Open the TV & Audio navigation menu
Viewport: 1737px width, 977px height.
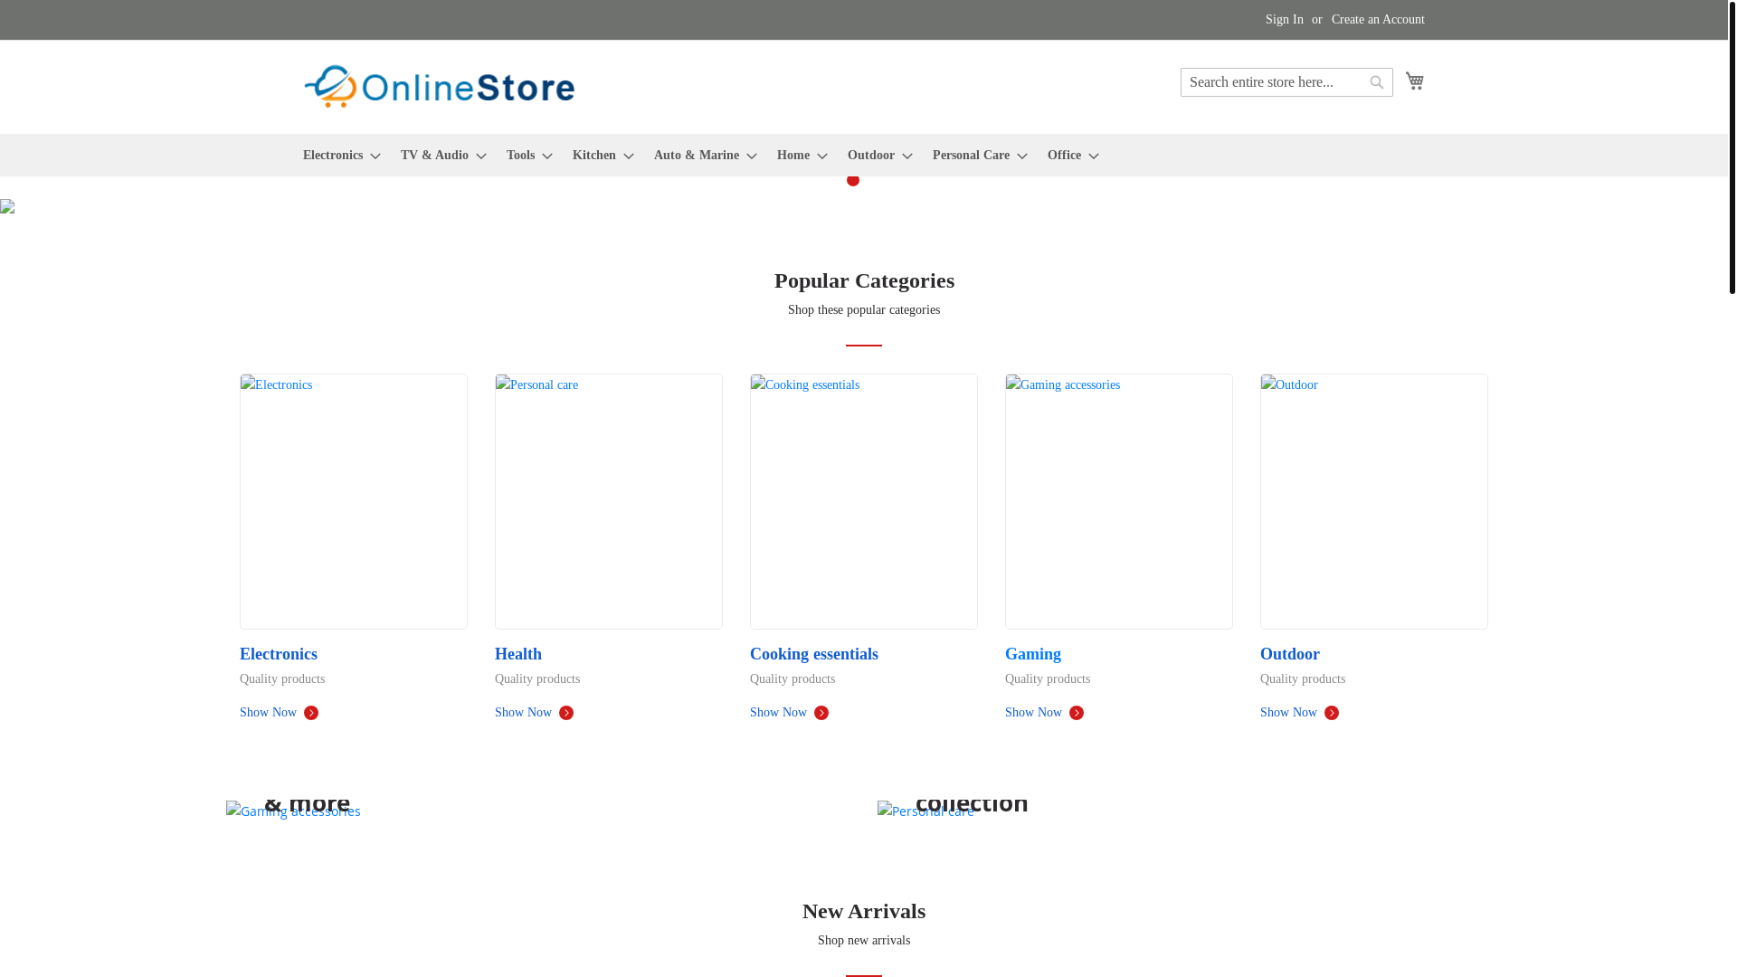[434, 156]
